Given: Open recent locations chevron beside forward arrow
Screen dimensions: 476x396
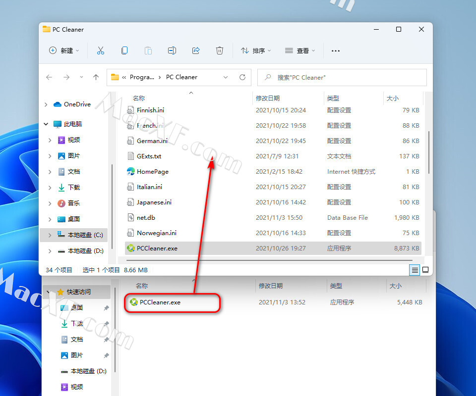Looking at the screenshot, I should pos(81,77).
